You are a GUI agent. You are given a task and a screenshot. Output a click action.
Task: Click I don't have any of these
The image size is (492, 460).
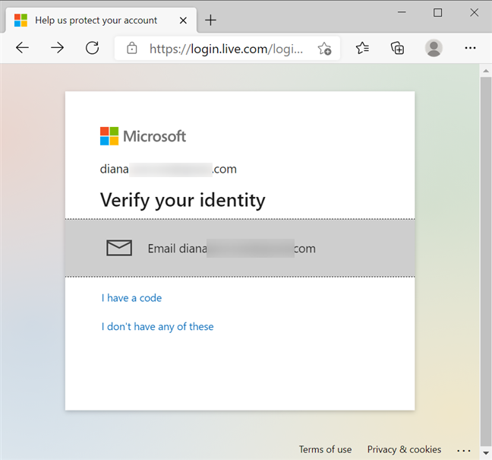[157, 326]
